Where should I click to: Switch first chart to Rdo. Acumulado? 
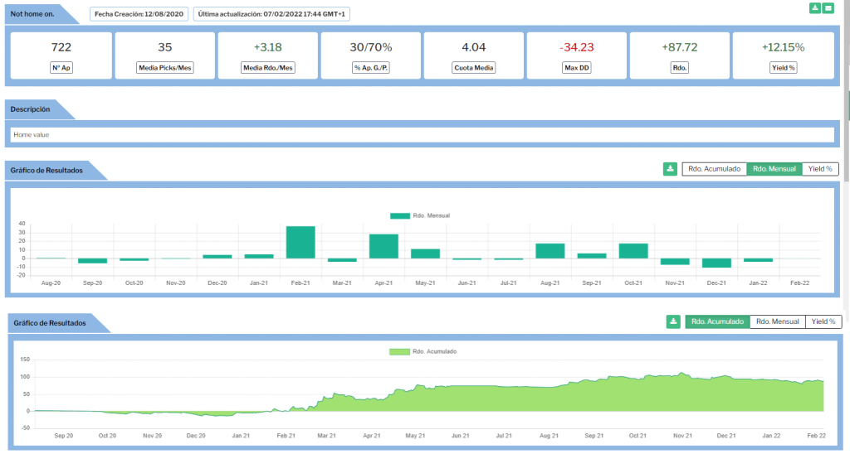[x=714, y=169]
